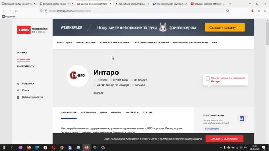Click the Обсудить мой проект button
Viewport: 269px width, 151px height.
(224, 139)
